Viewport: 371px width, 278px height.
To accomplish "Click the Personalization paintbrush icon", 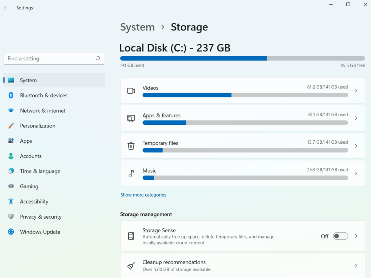I will point(11,126).
